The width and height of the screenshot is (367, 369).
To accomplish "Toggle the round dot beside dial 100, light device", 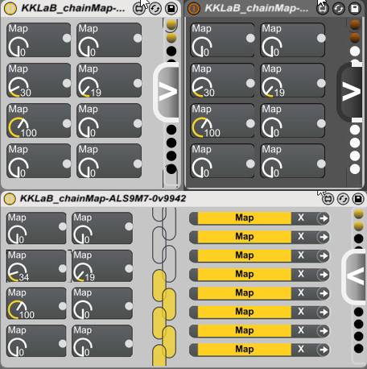I will click(67, 123).
